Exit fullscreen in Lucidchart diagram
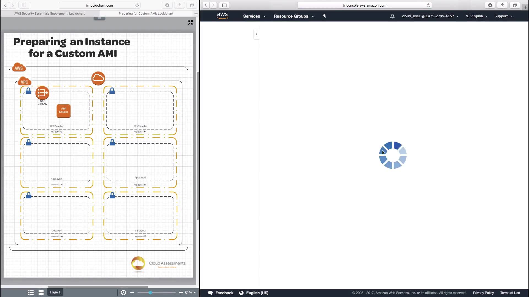Viewport: 529px width, 297px height. tap(190, 22)
